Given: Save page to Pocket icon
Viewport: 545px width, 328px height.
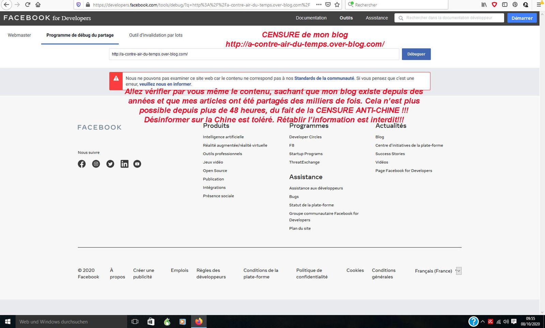Looking at the screenshot, I should (x=328, y=5).
